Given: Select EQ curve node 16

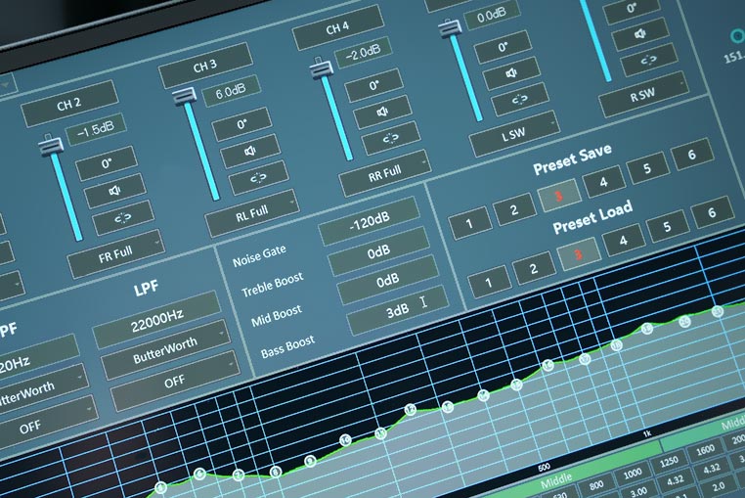Looking at the screenshot, I should [548, 365].
